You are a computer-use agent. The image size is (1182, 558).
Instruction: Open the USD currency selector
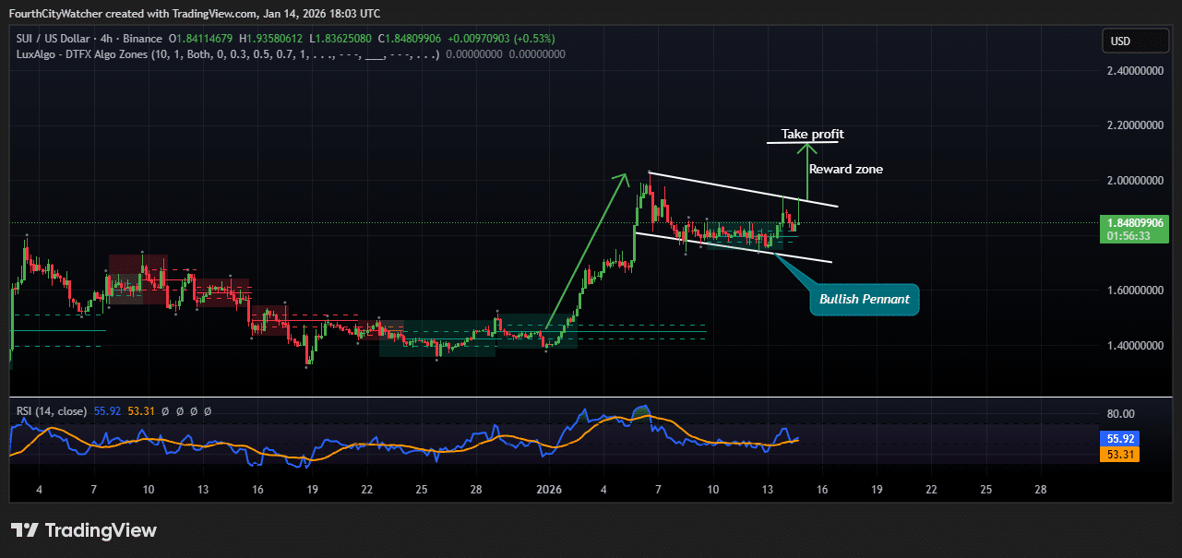tap(1135, 41)
